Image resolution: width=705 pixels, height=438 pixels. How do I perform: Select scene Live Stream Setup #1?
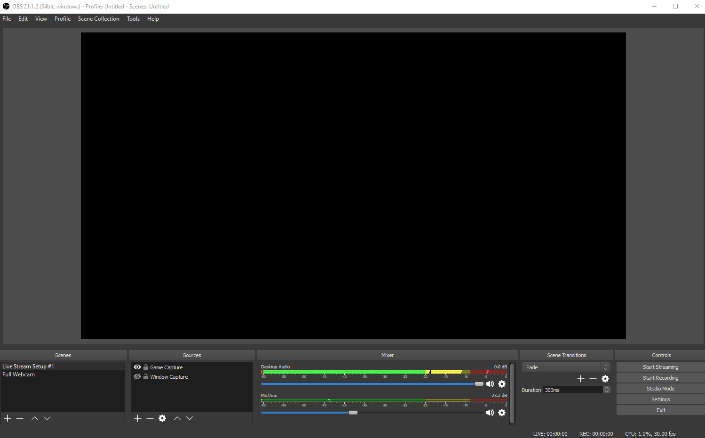[x=63, y=366]
